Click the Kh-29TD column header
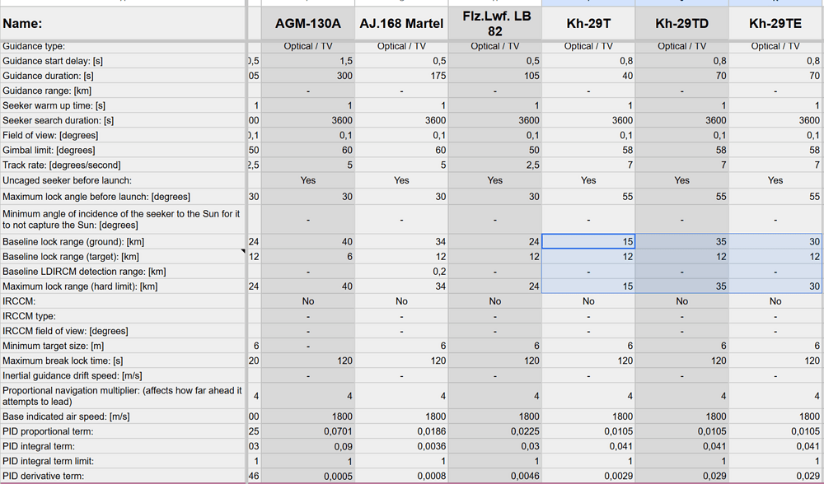The width and height of the screenshot is (824, 484). [x=681, y=24]
